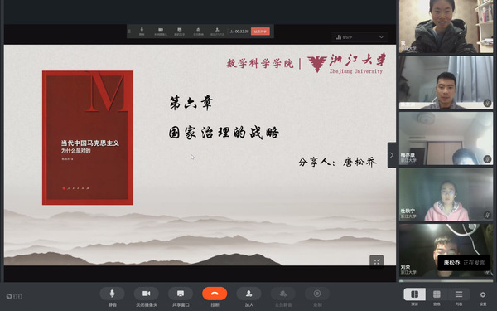Click camera icon in floating share toolbar

coord(161,32)
